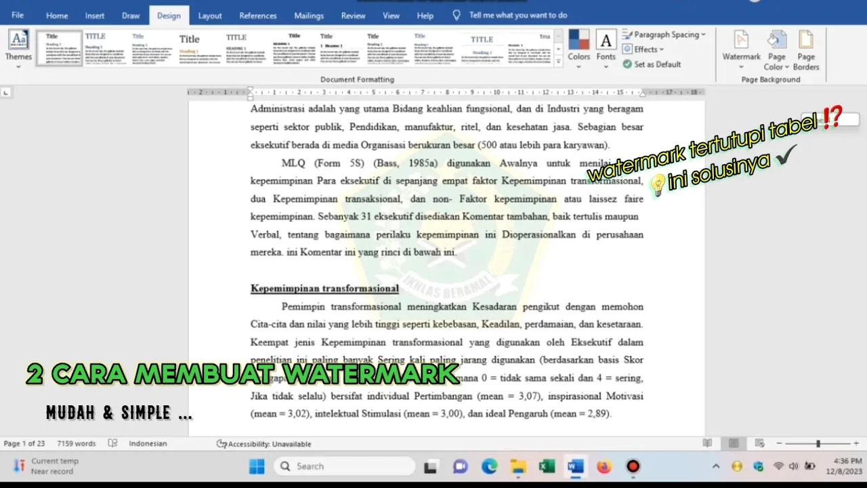Screen dimensions: 867x488
Task: Show hidden system tray icons
Action: tap(716, 466)
